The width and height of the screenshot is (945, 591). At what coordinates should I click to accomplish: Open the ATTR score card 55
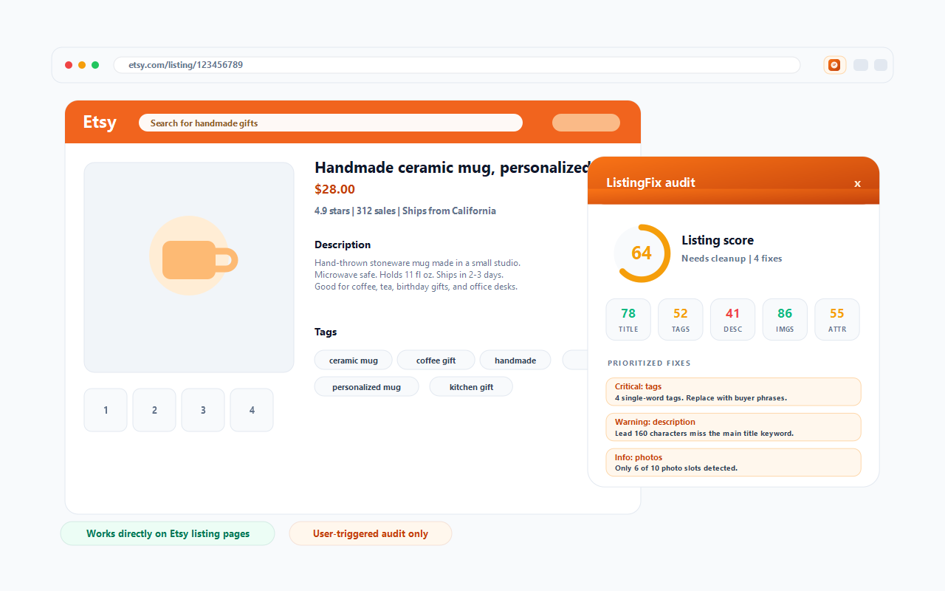point(837,319)
